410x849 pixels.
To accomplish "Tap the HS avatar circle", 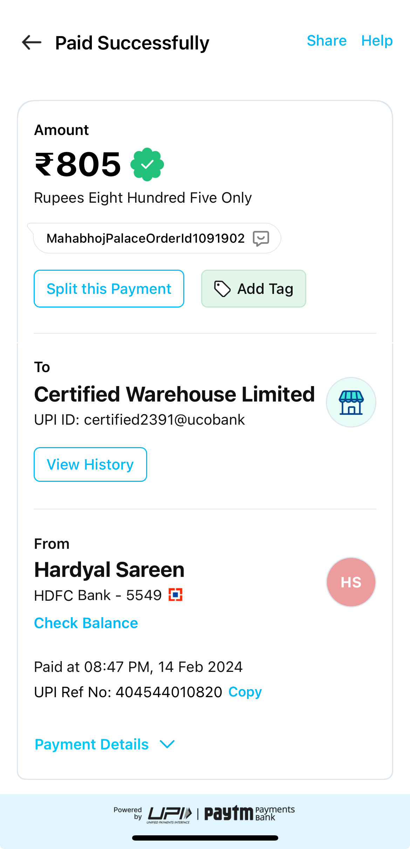I will pyautogui.click(x=351, y=582).
